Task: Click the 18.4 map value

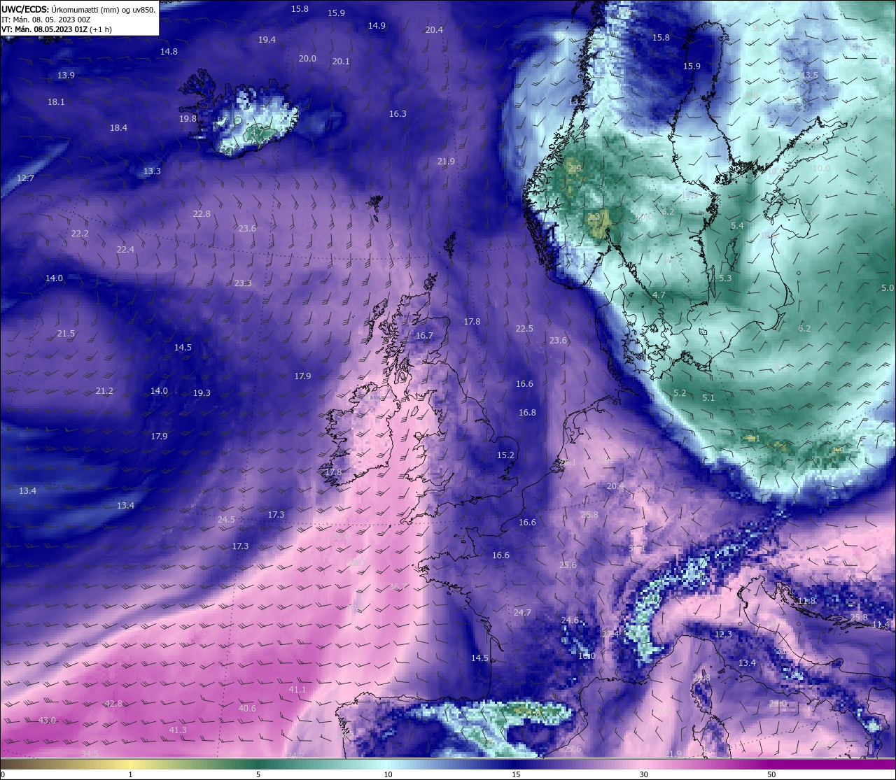Action: tap(118, 128)
